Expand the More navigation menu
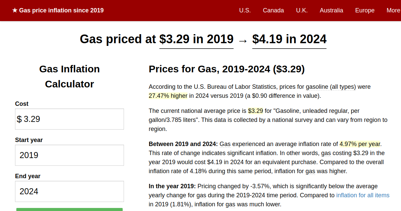 (393, 10)
